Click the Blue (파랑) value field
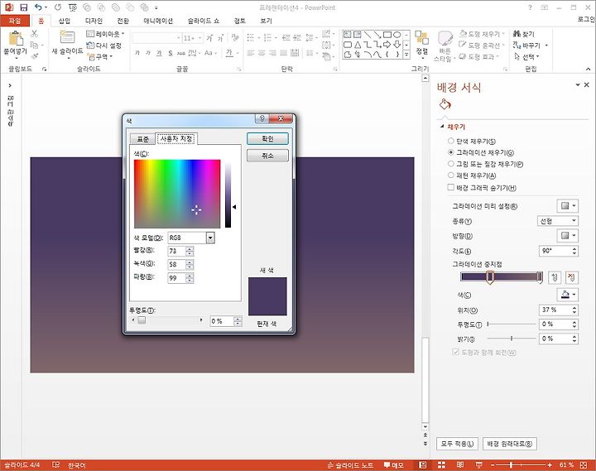 pyautogui.click(x=176, y=278)
